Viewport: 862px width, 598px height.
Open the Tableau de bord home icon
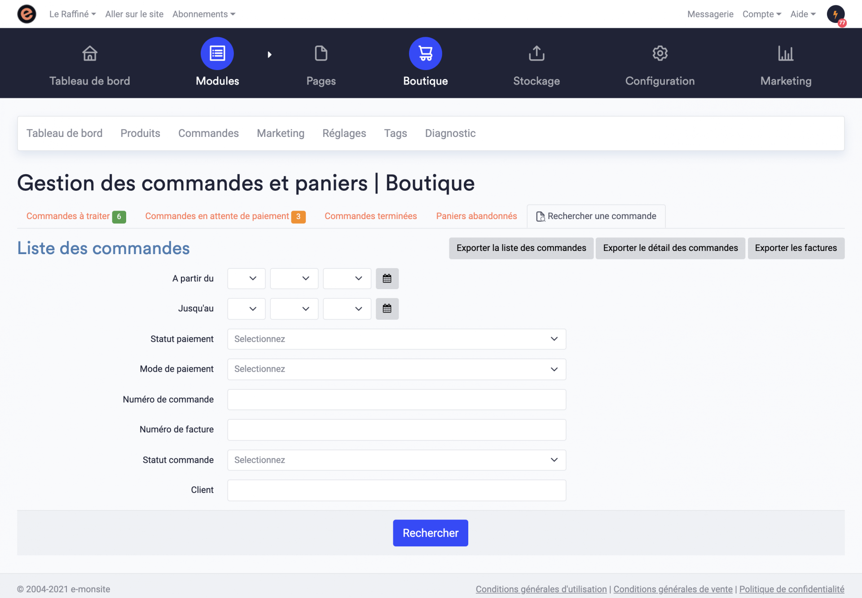[90, 53]
